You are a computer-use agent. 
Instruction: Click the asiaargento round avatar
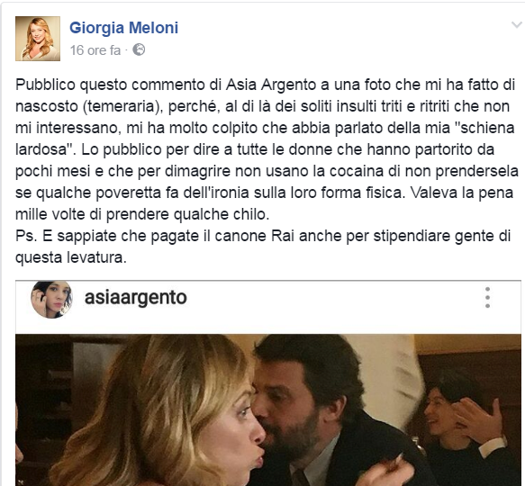click(51, 299)
